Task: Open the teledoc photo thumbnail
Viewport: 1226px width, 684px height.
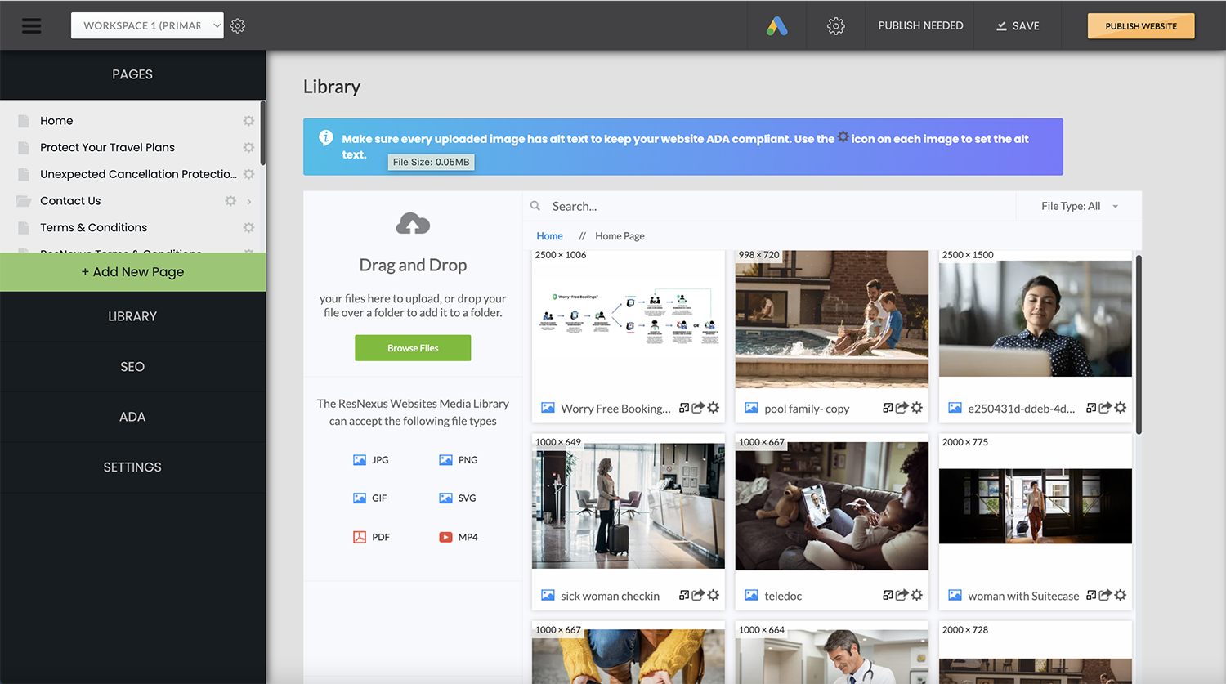Action: pos(831,507)
